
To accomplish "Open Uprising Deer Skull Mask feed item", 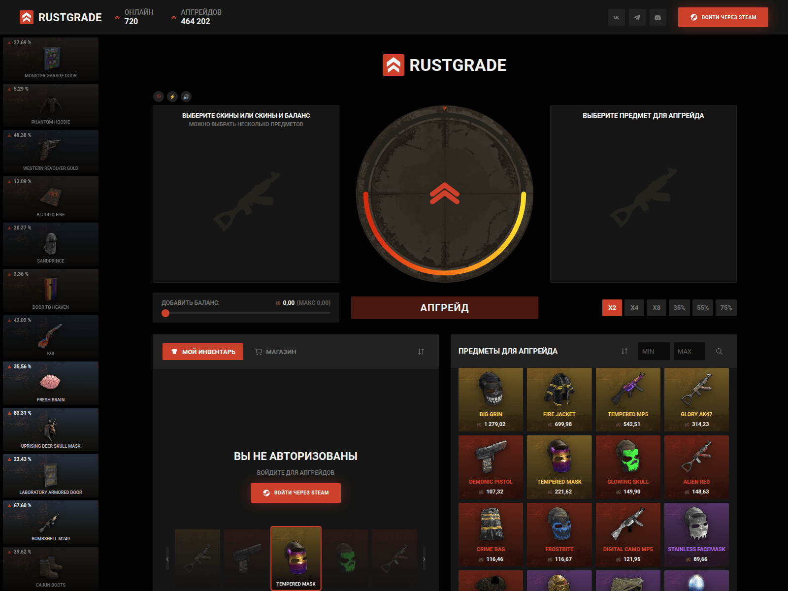I will [51, 429].
